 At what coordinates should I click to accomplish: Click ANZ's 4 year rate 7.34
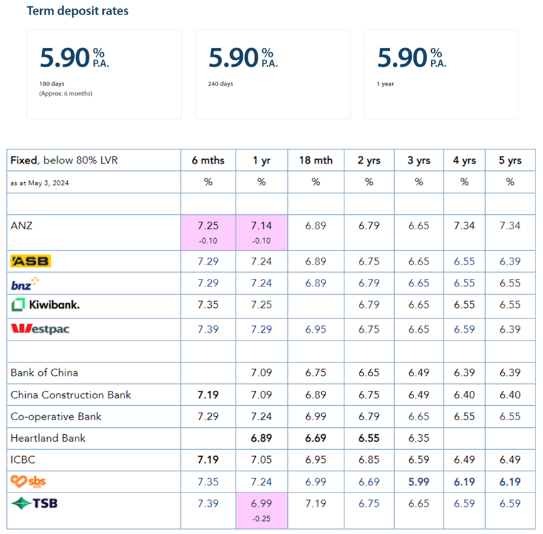click(x=464, y=226)
